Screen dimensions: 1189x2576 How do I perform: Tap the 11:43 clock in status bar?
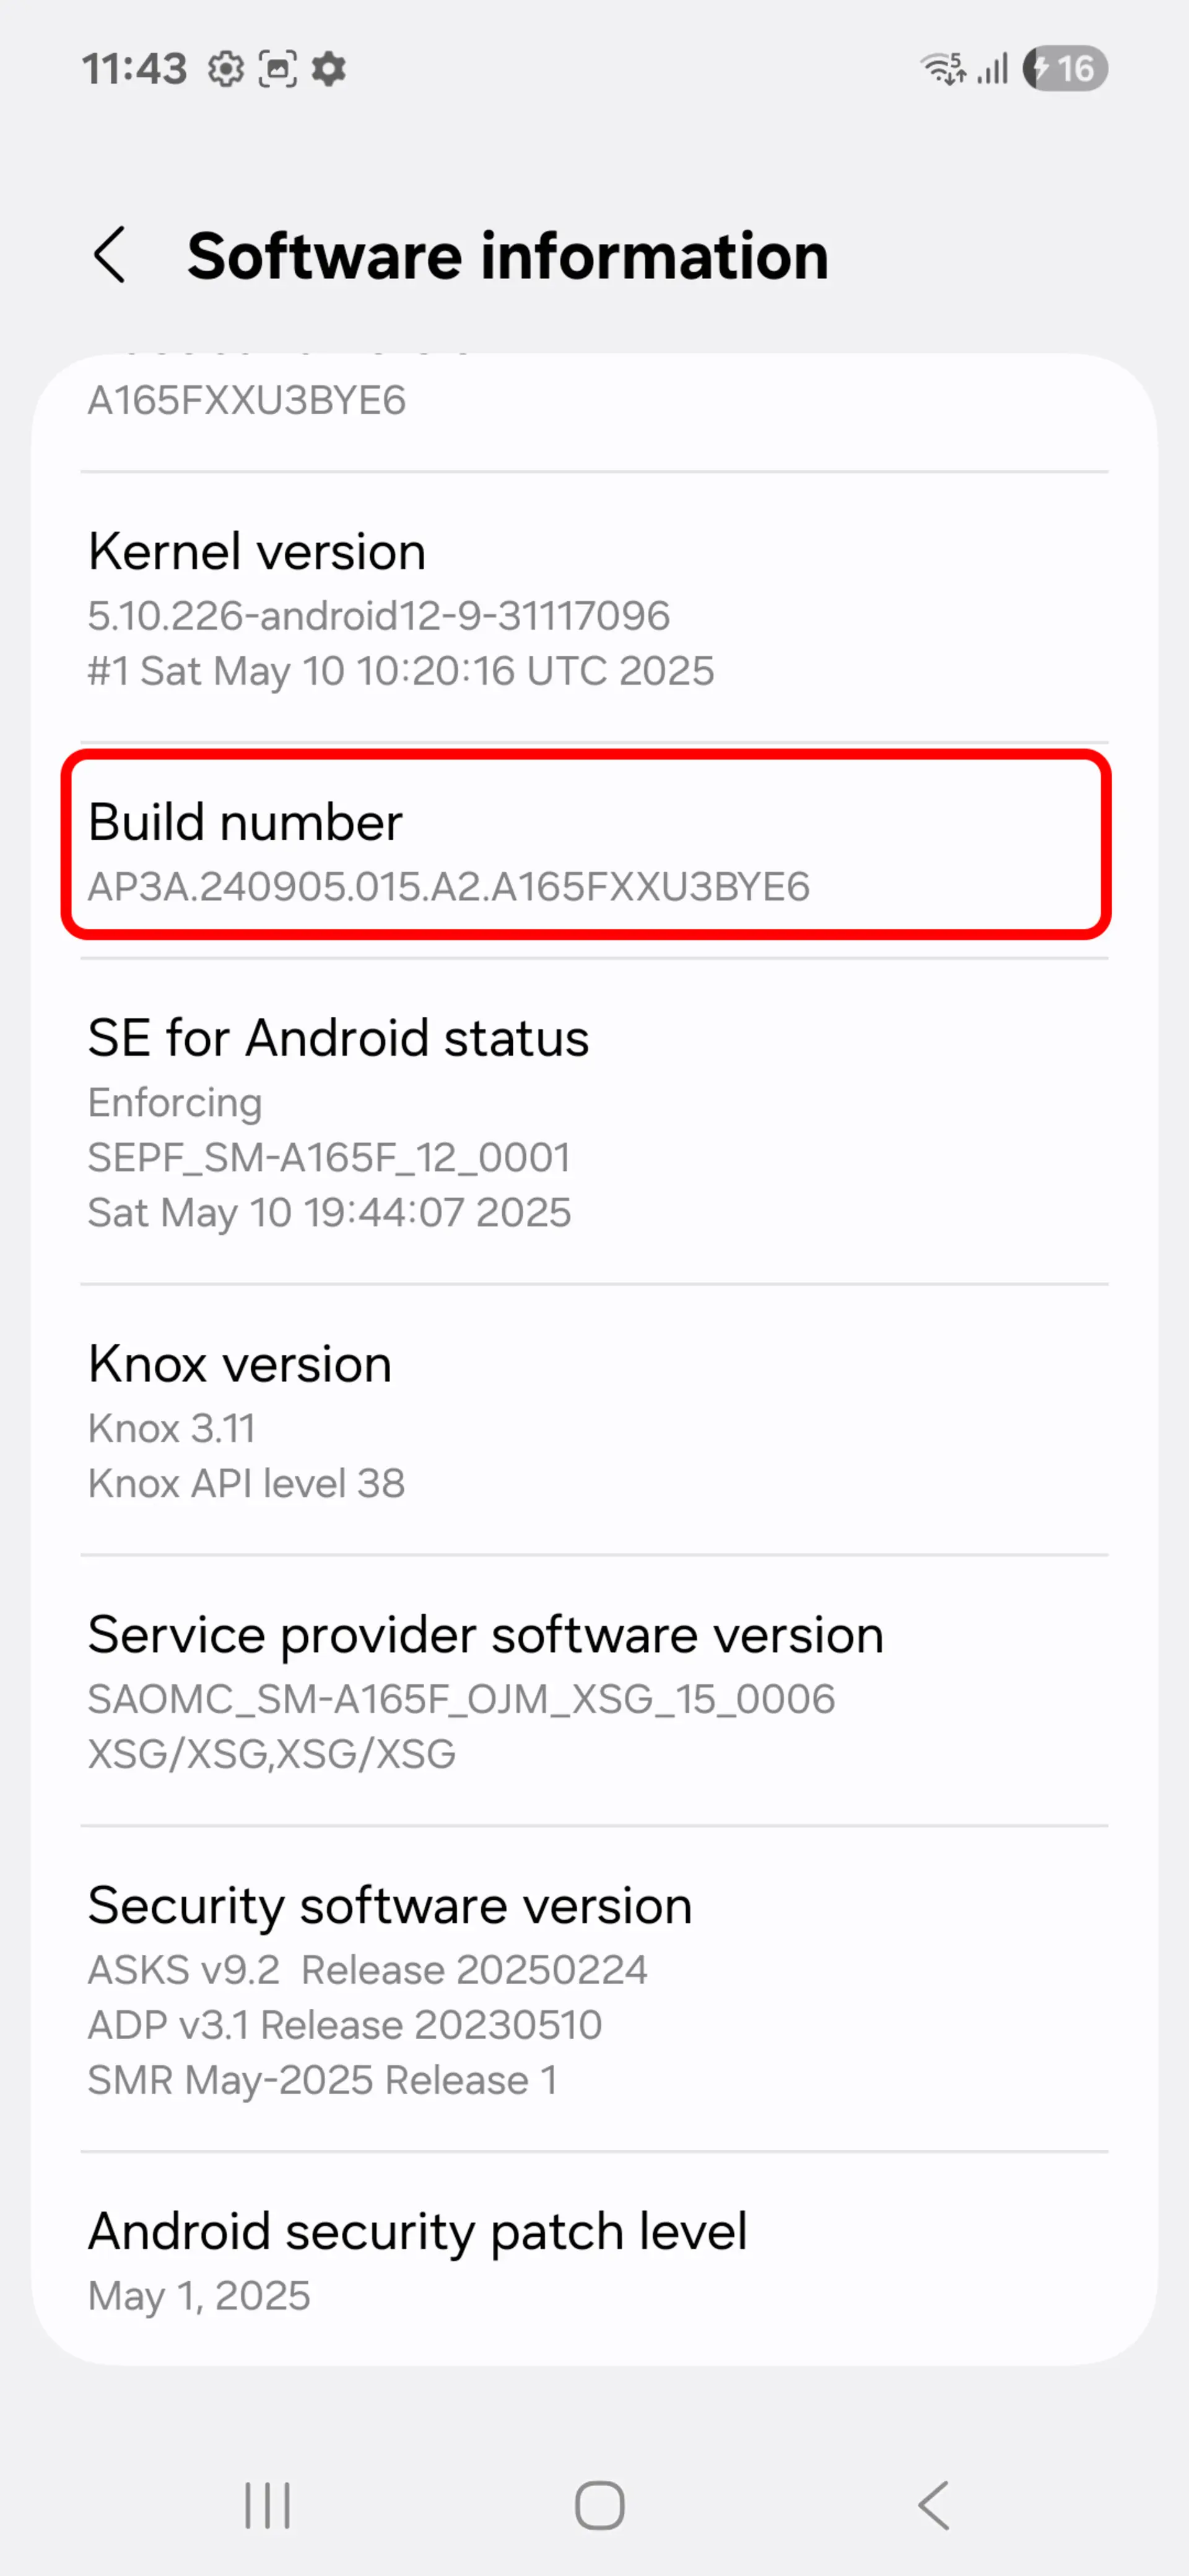134,69
